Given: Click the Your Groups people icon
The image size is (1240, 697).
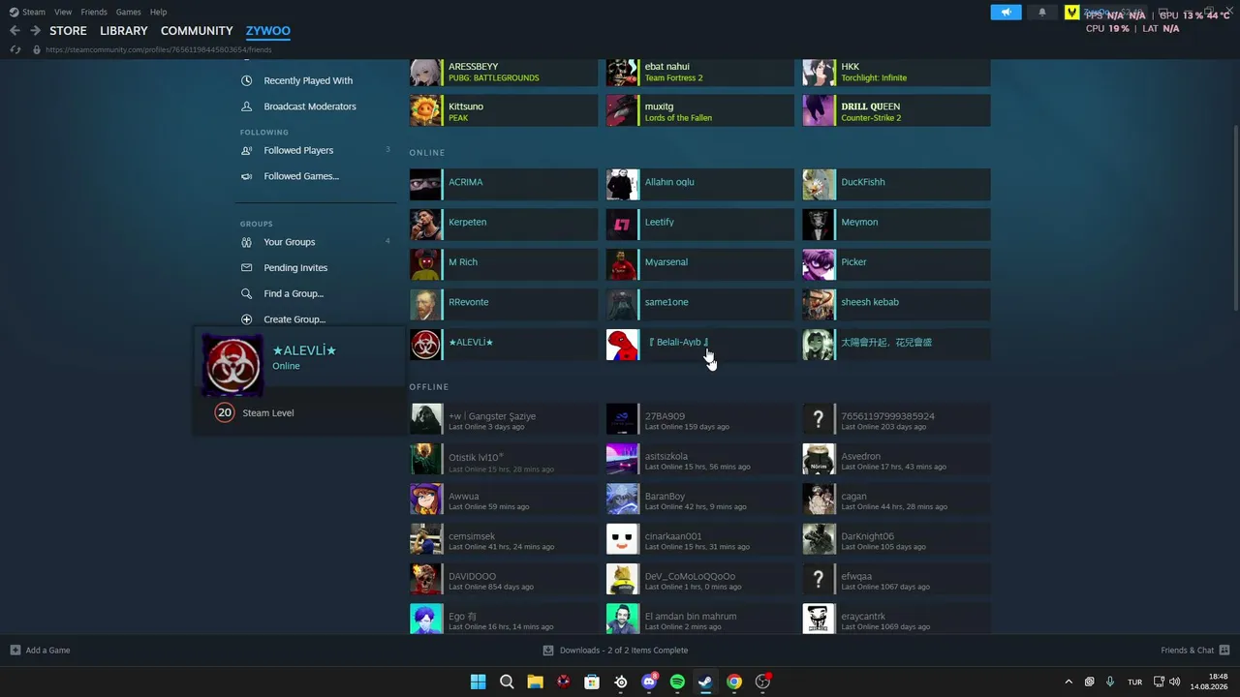Looking at the screenshot, I should tap(246, 242).
